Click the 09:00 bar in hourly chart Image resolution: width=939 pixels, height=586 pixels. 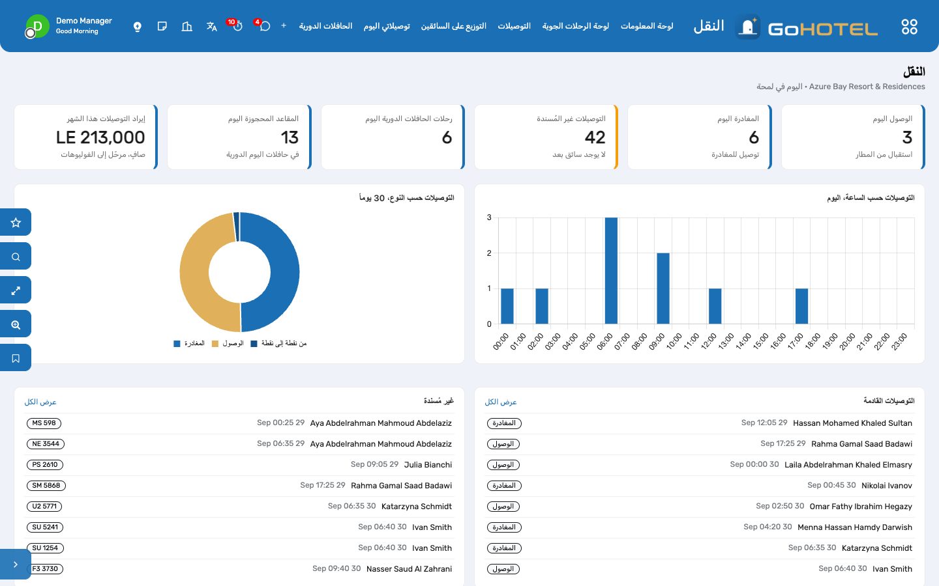click(663, 288)
